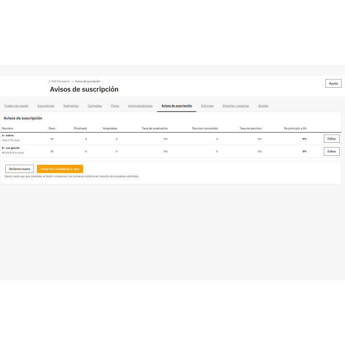Click the hint text under the reset counters button
345x345 pixels.
pyautogui.click(x=72, y=176)
